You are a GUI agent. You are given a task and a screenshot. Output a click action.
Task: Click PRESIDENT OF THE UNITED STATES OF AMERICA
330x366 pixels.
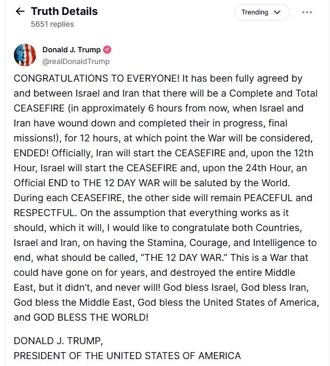click(127, 356)
